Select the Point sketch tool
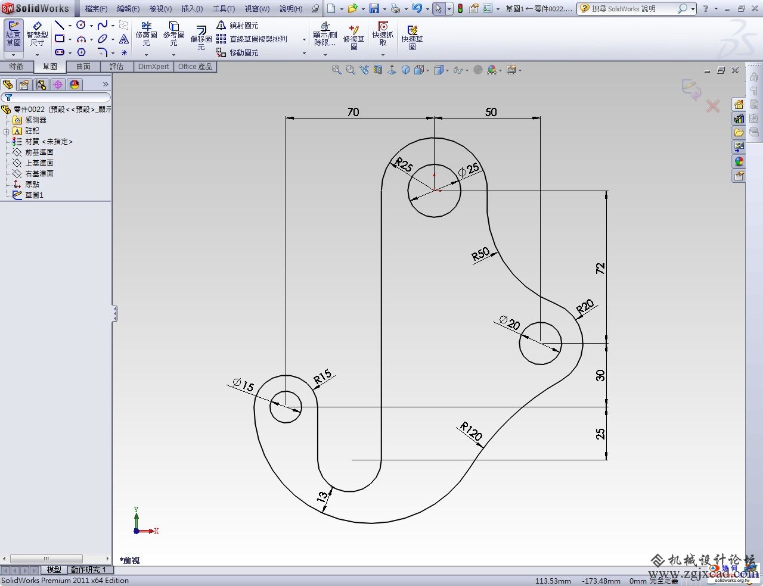Viewport: 763px width, 586px height. click(124, 52)
